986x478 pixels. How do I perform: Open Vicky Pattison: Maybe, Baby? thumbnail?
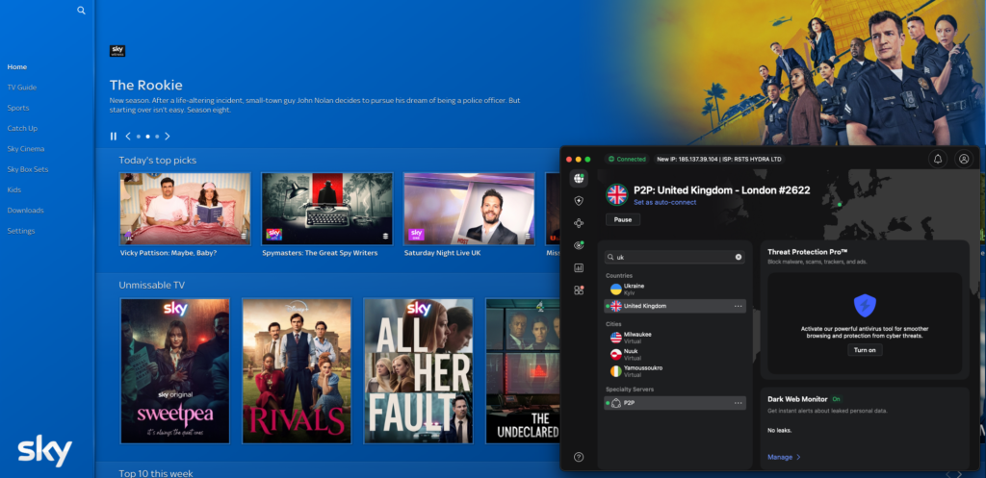click(x=185, y=209)
